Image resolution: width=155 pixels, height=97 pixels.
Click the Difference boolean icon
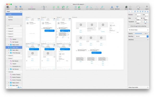[102, 7]
